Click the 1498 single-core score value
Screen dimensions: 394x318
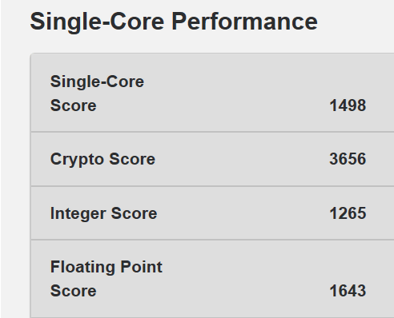point(348,105)
